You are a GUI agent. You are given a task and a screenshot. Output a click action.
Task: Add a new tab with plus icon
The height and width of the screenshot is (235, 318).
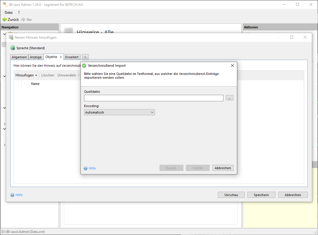click(x=85, y=57)
